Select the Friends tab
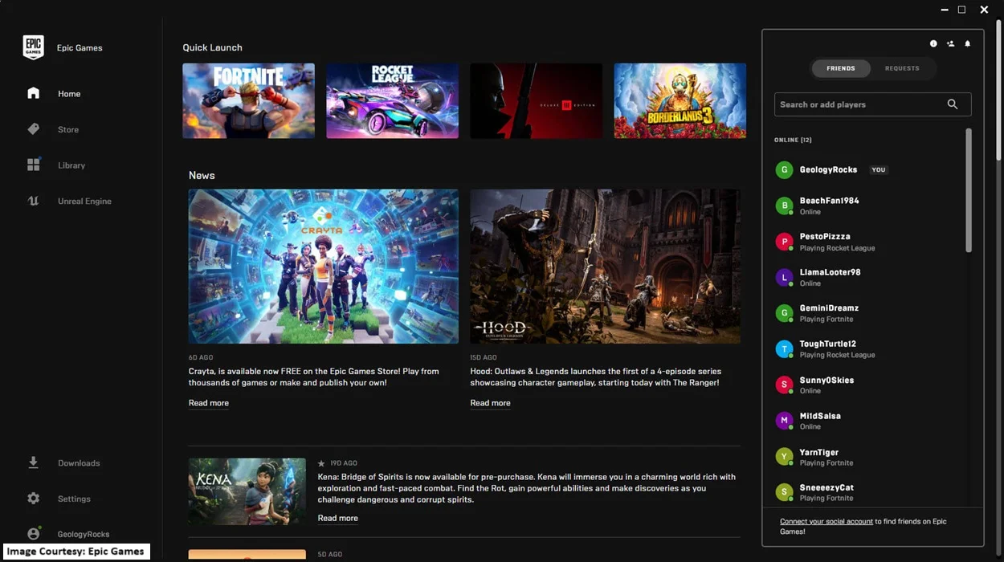 pos(841,68)
